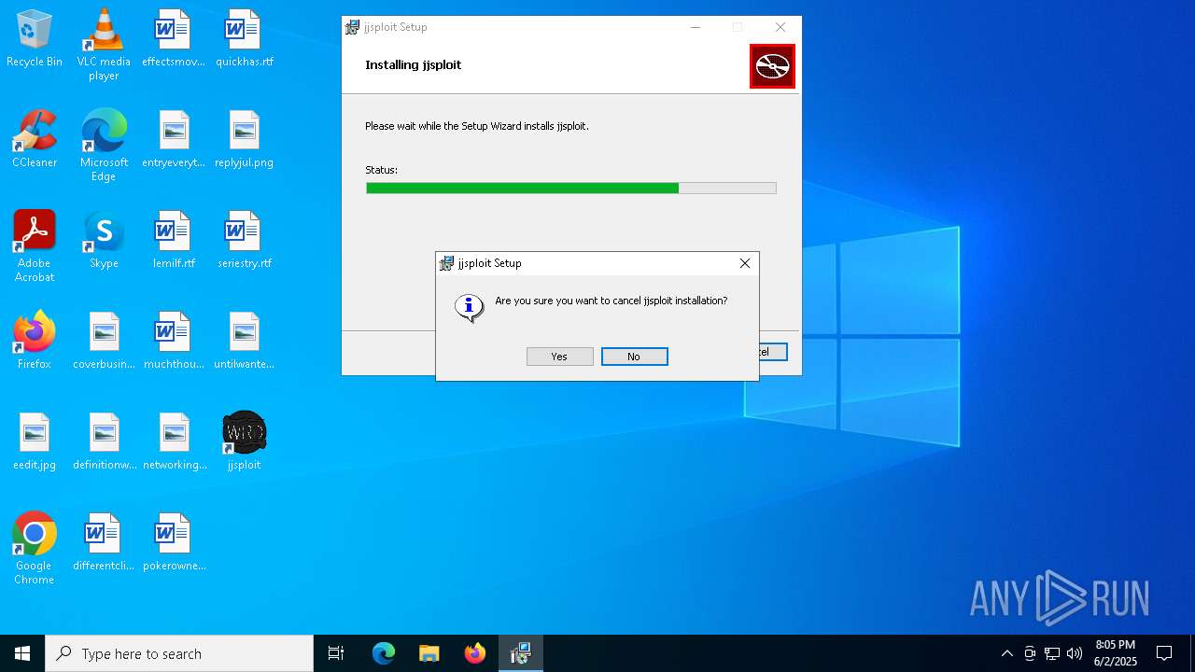Open Microsoft Edge desktop shortcut
Viewport: 1195px width, 672px height.
point(104,145)
